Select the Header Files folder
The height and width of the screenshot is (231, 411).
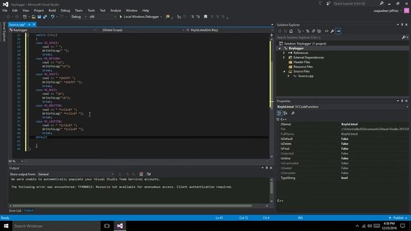coord(301,62)
